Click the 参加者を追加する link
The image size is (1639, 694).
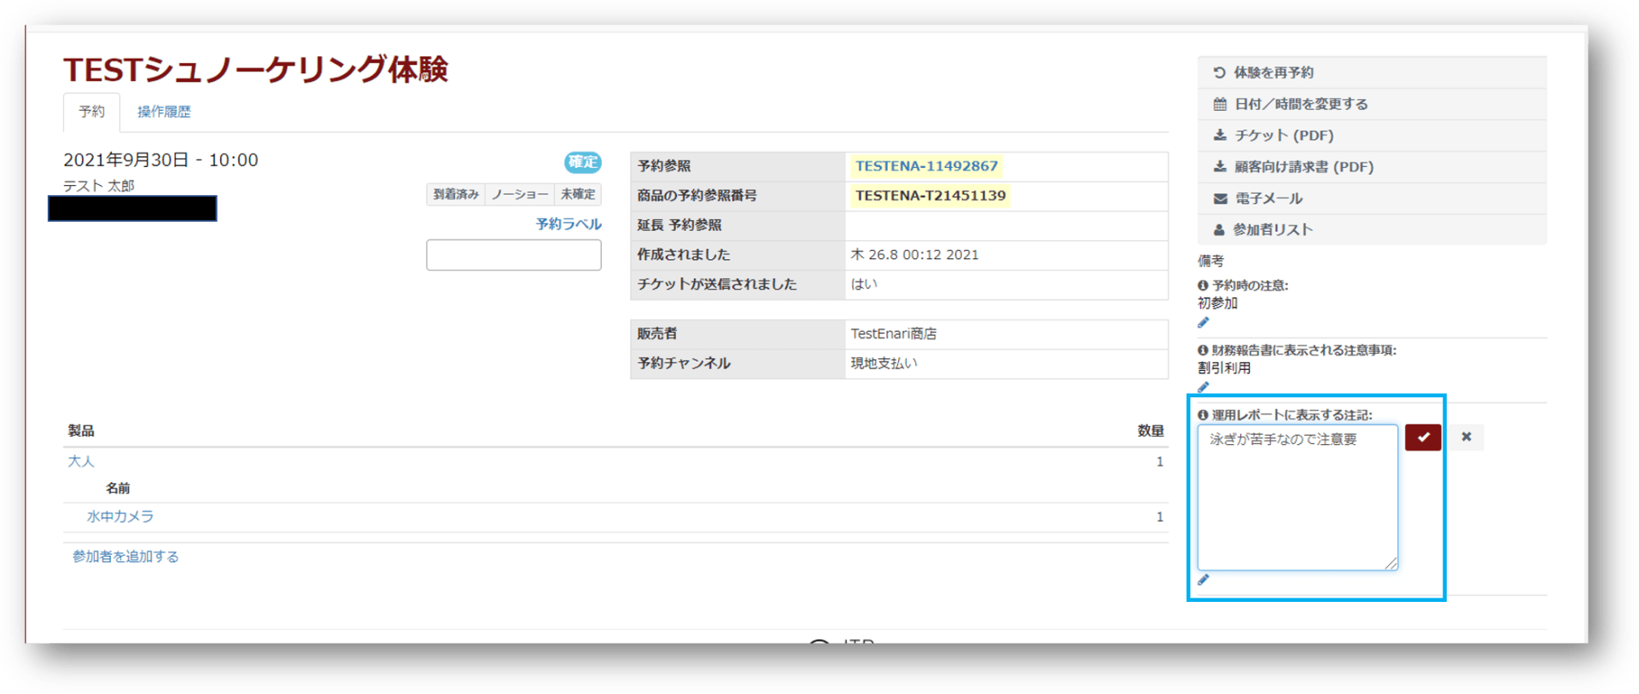(125, 557)
